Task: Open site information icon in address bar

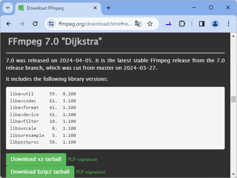Action: tap(51, 24)
